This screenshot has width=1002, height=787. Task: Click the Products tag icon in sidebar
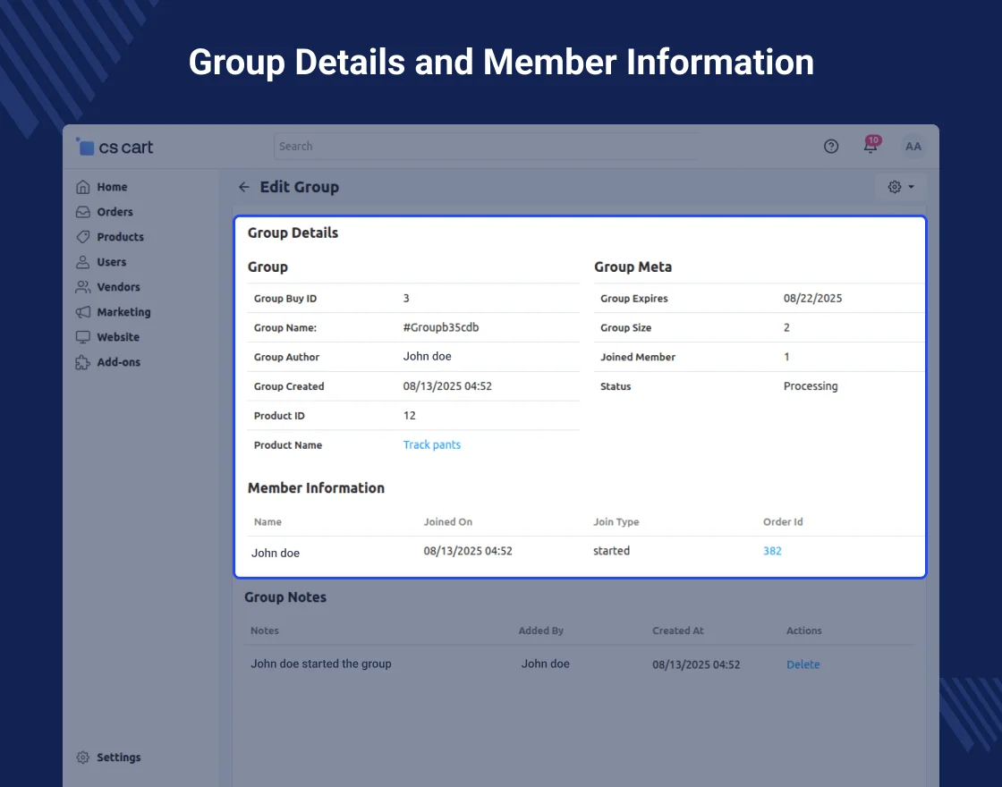pyautogui.click(x=83, y=237)
